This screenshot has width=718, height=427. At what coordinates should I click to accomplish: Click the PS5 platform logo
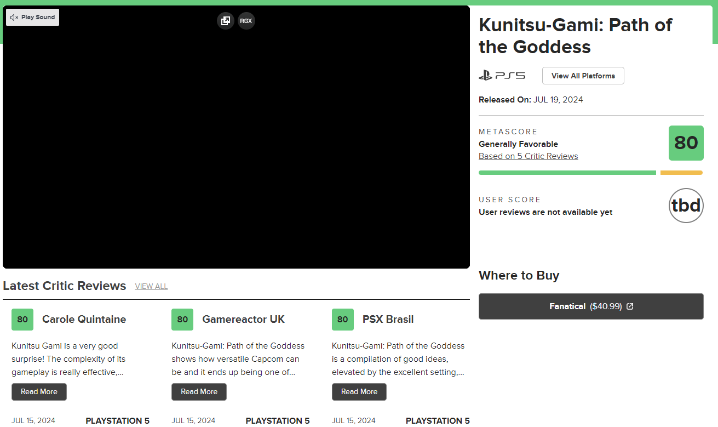pos(502,76)
